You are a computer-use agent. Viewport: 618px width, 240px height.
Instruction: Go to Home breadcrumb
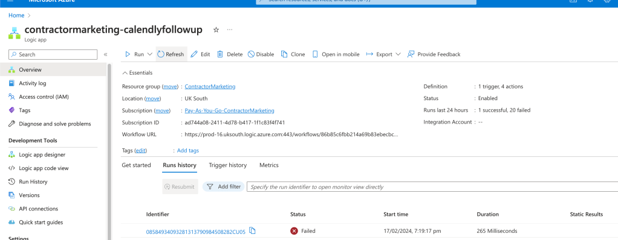click(16, 15)
